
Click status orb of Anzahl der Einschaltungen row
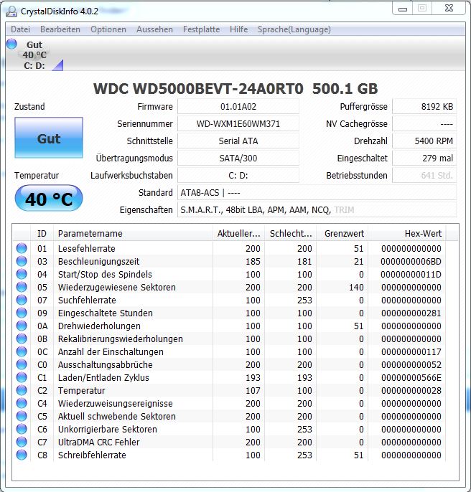[22, 351]
